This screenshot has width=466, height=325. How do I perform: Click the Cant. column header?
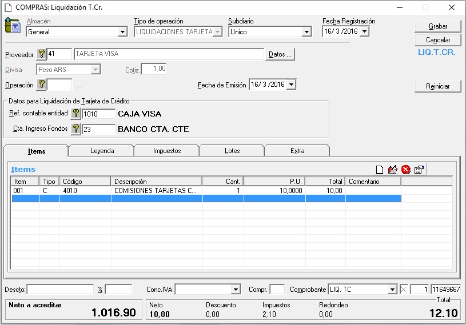click(222, 181)
